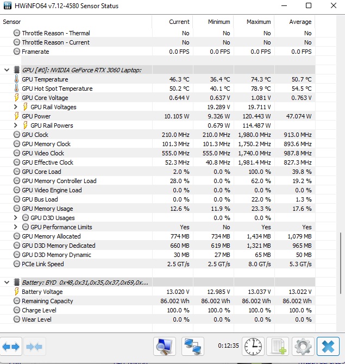Click the lightning icon beside Battery Voltage
Screen dimensions: 345x364
(16, 292)
